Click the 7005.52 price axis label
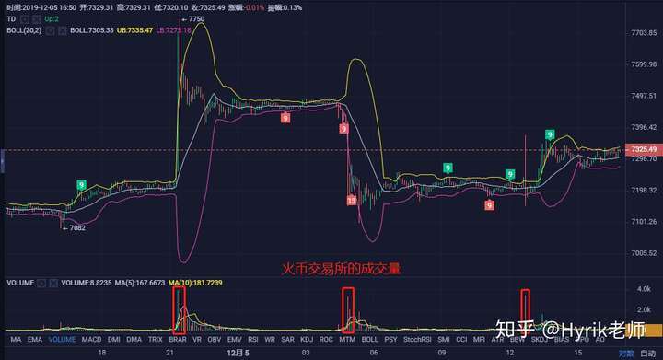 644,253
